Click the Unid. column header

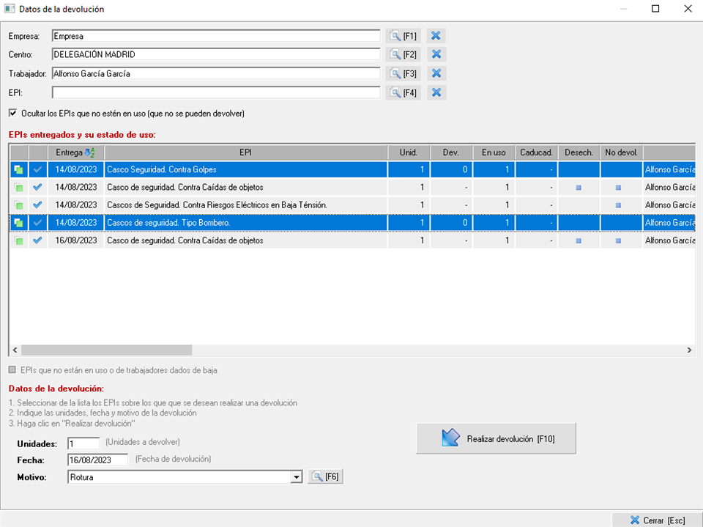(409, 152)
